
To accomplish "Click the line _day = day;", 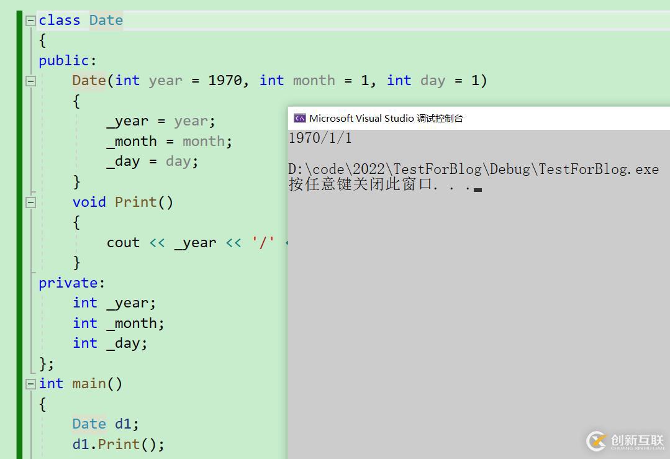I will click(152, 161).
